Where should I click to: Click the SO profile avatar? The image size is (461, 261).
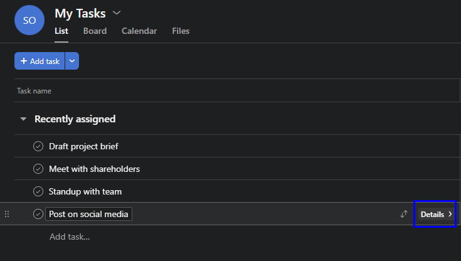pos(29,20)
